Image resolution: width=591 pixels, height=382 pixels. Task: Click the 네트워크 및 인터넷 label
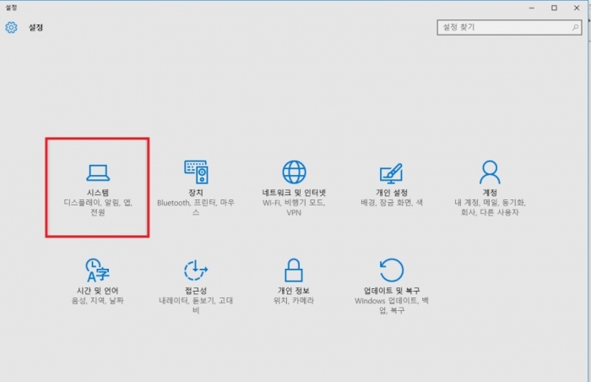tap(294, 193)
